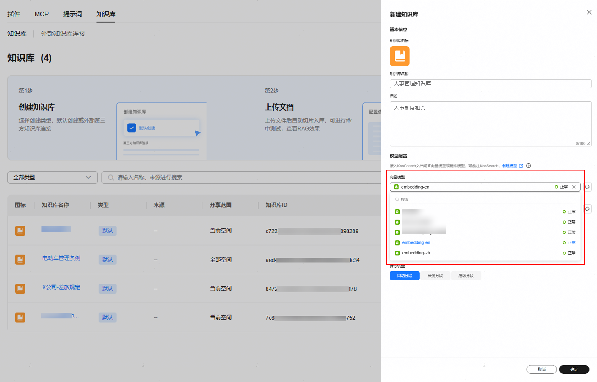Click the 创建知识库 step title

[x=37, y=107]
